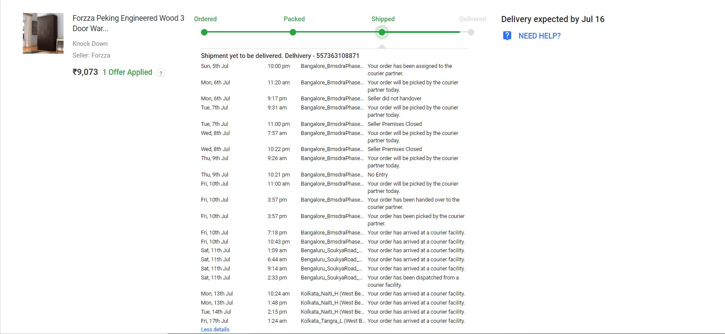725x334 pixels.
Task: Click the blue help icon next to NEED HELP?
Action: 507,36
